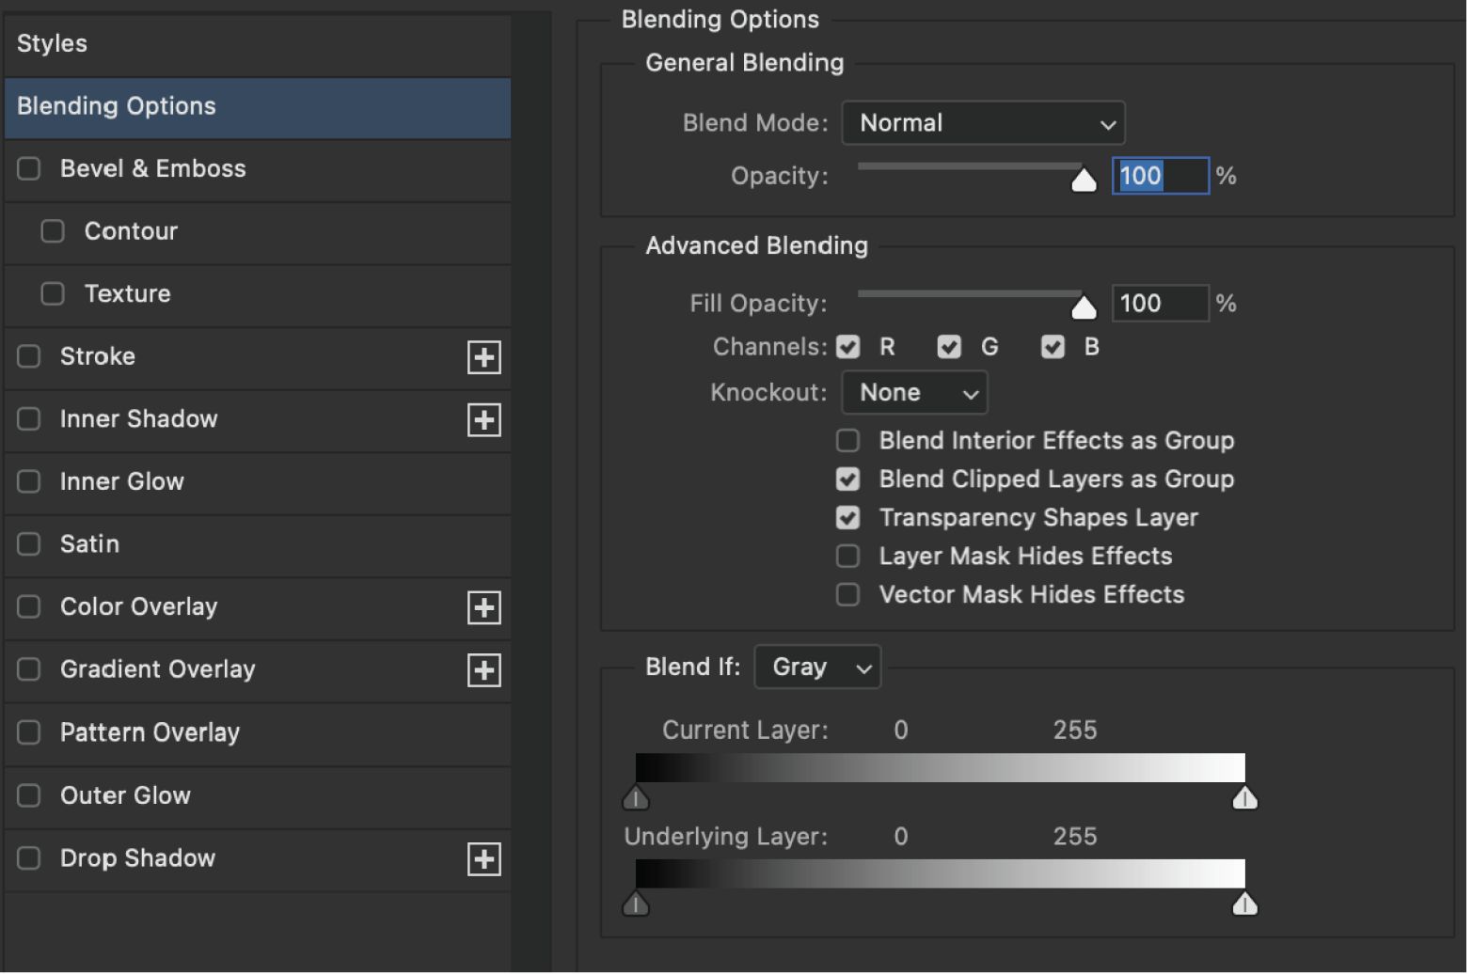
Task: Uncheck Blend Clipped Layers as Group
Action: (848, 479)
